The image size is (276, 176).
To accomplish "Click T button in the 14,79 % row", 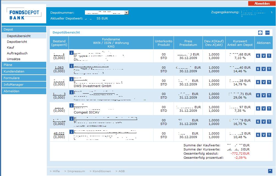I will point(269,82).
